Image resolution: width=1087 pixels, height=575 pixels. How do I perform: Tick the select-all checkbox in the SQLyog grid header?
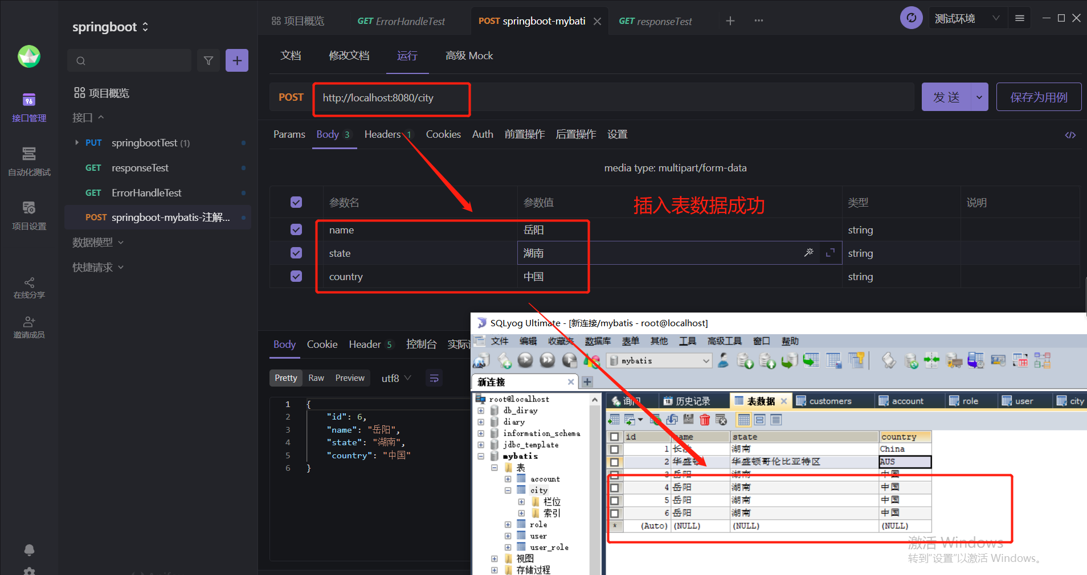(614, 437)
